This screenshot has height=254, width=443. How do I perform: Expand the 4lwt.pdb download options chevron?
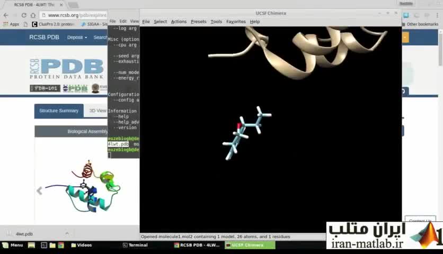pyautogui.click(x=67, y=233)
